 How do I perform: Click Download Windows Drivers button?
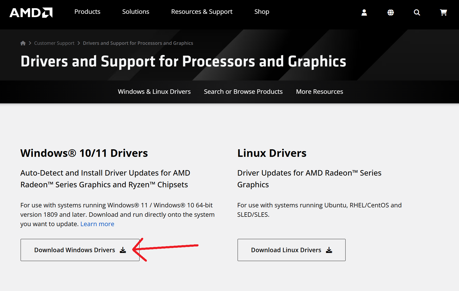pyautogui.click(x=80, y=250)
